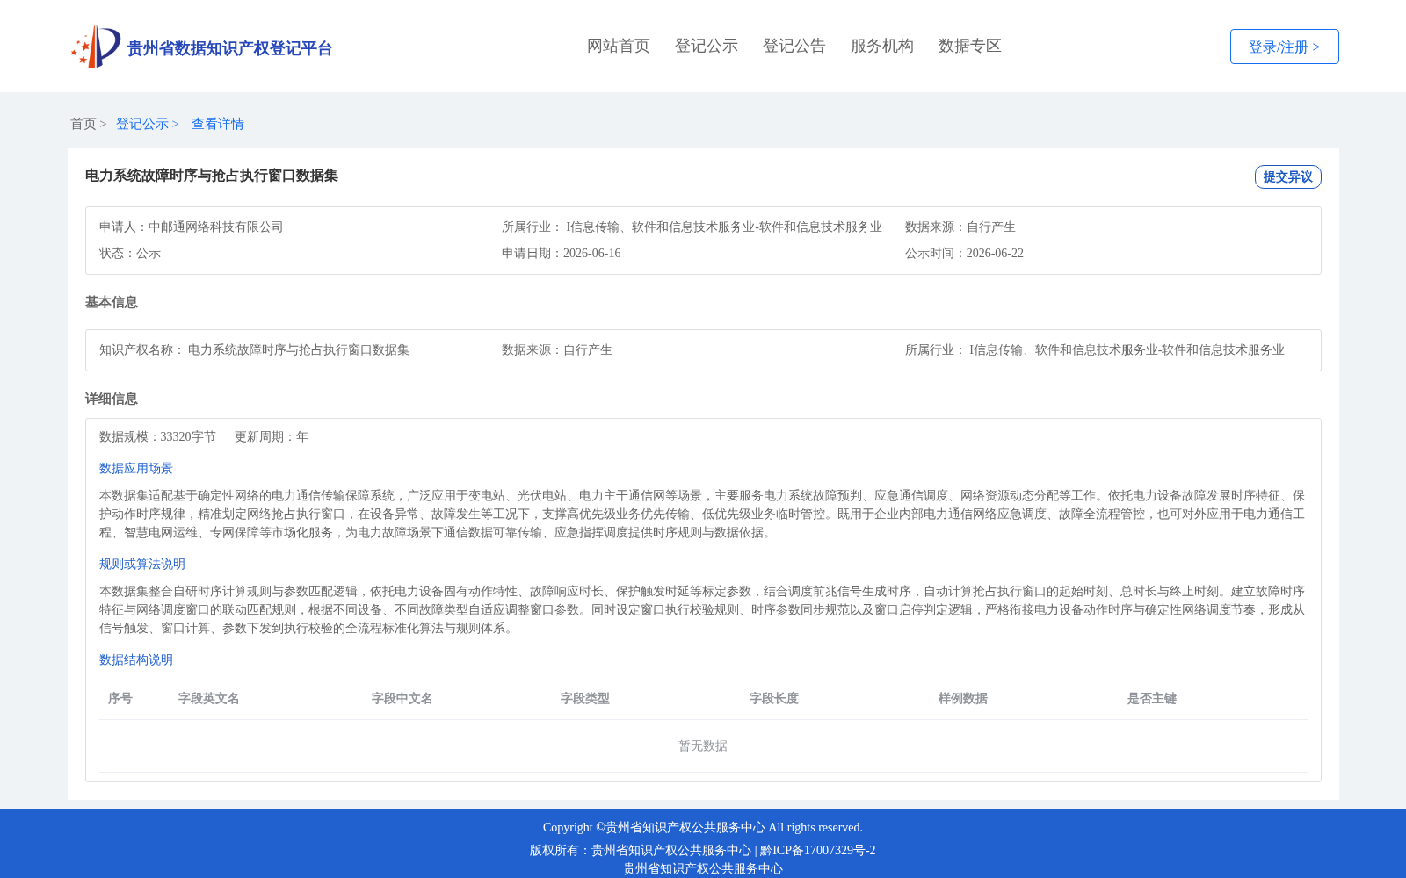Click applicant text 申请人：中邮通网络科技有限公司
The height and width of the screenshot is (878, 1406).
click(192, 227)
